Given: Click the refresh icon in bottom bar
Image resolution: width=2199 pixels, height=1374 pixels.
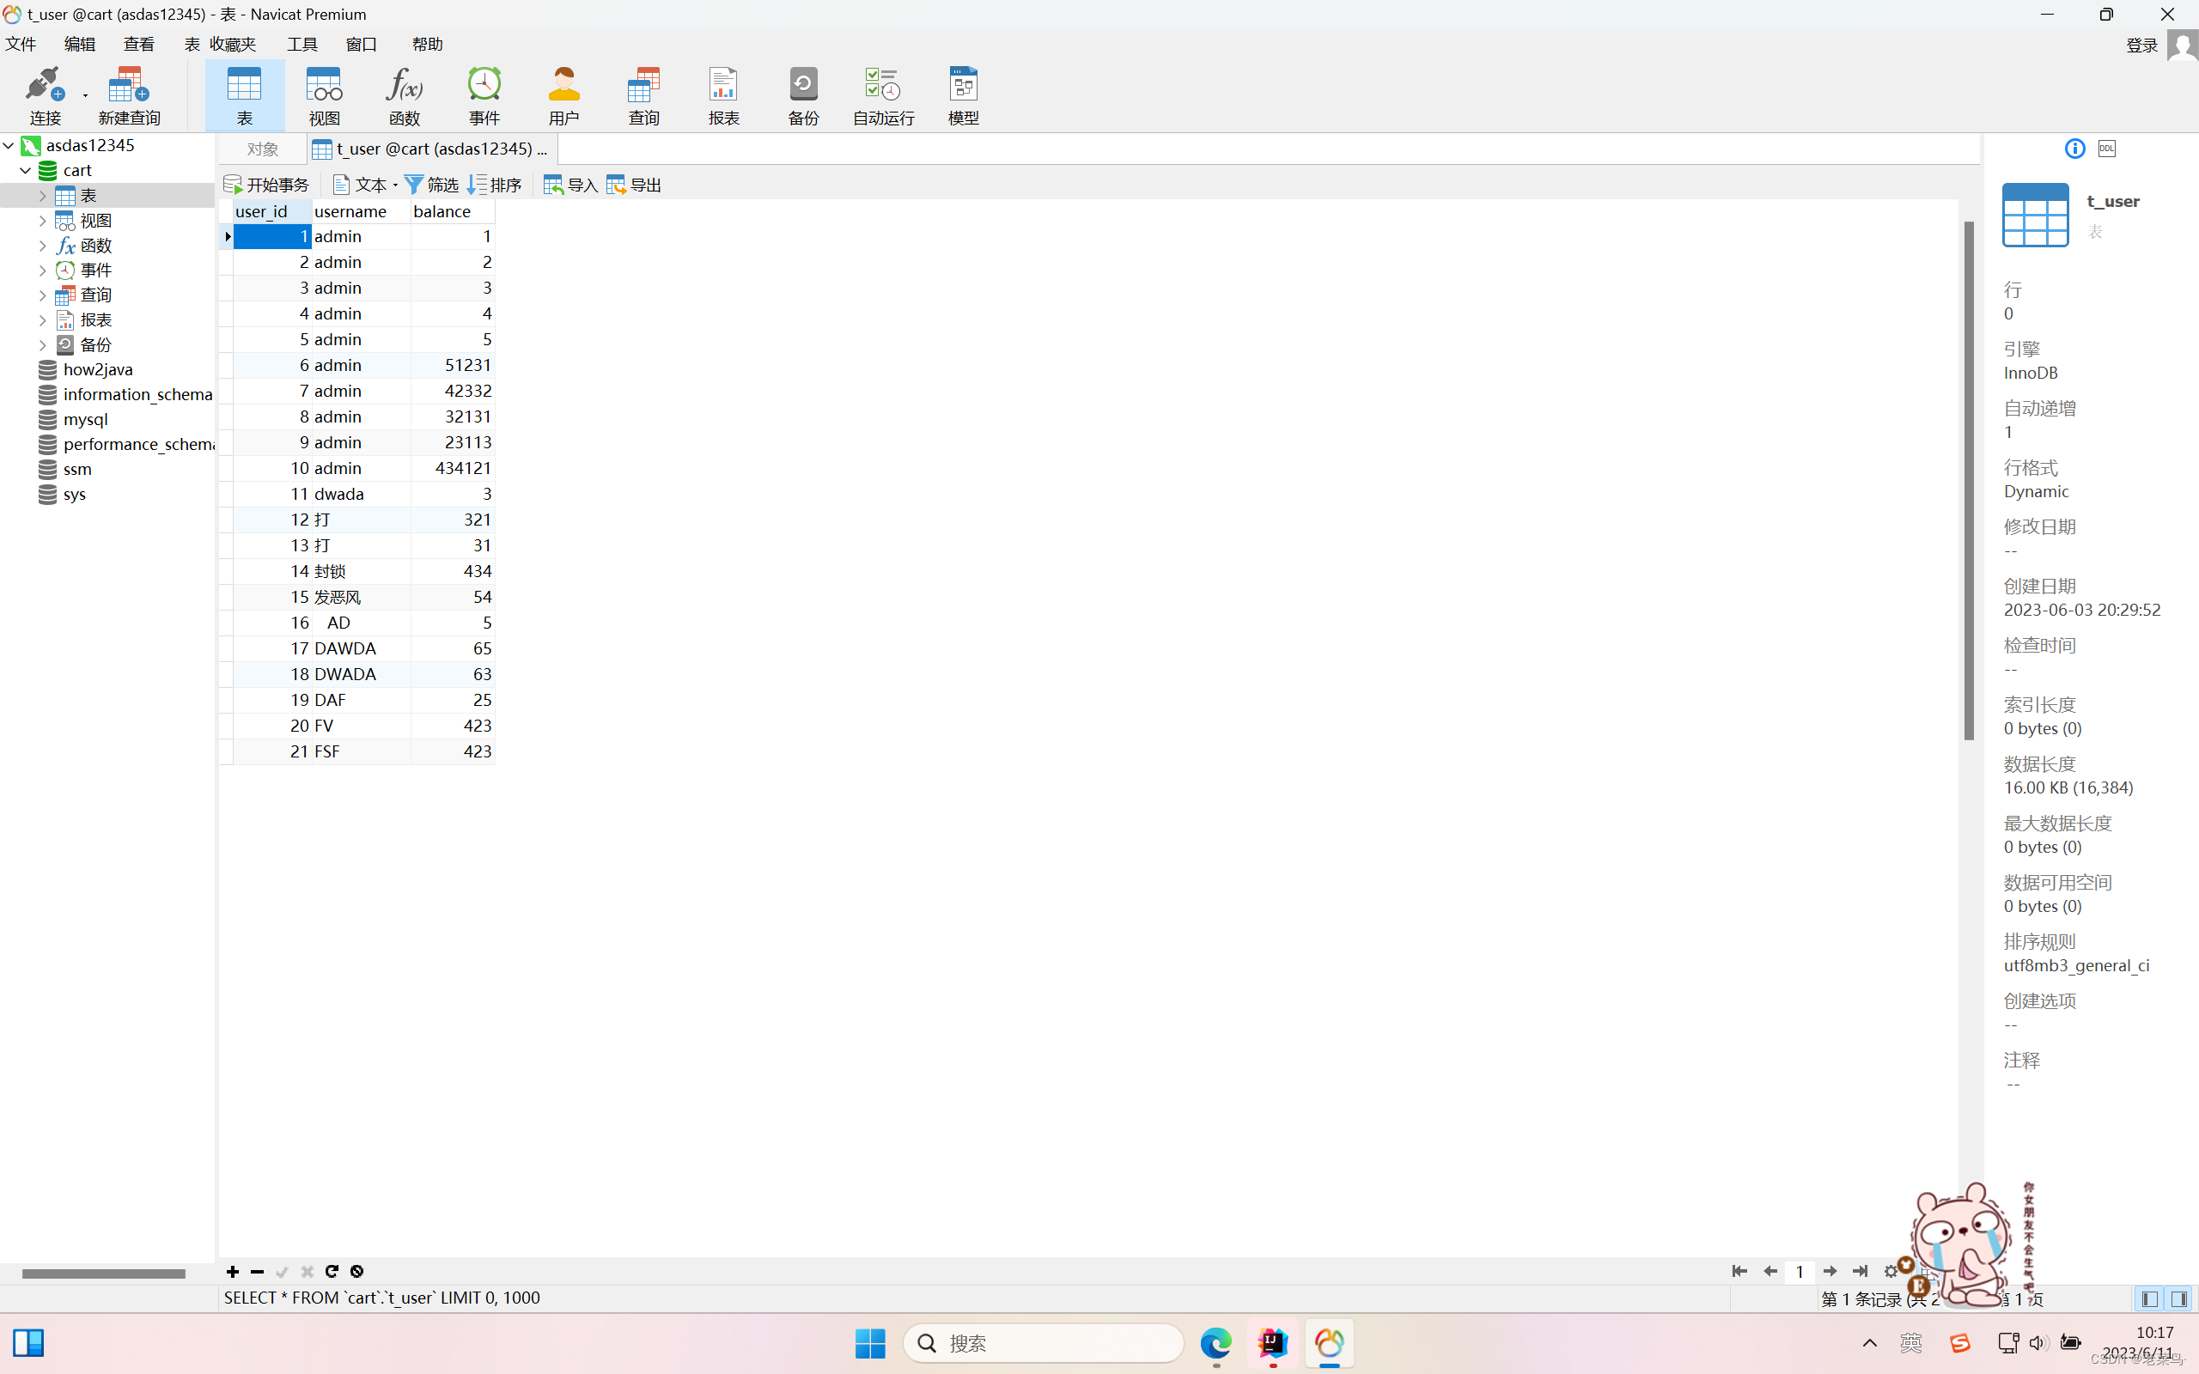Looking at the screenshot, I should (x=332, y=1271).
